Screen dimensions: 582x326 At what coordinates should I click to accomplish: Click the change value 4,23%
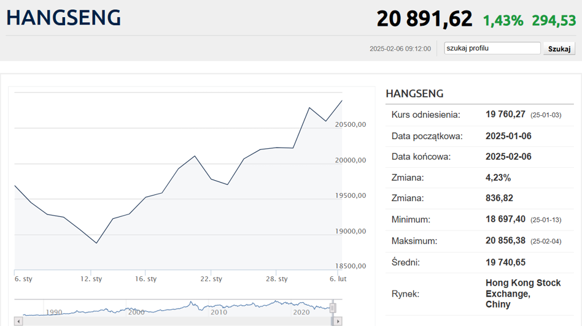coord(498,178)
